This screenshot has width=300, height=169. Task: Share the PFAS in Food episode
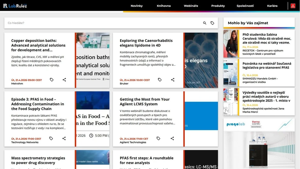64,139
